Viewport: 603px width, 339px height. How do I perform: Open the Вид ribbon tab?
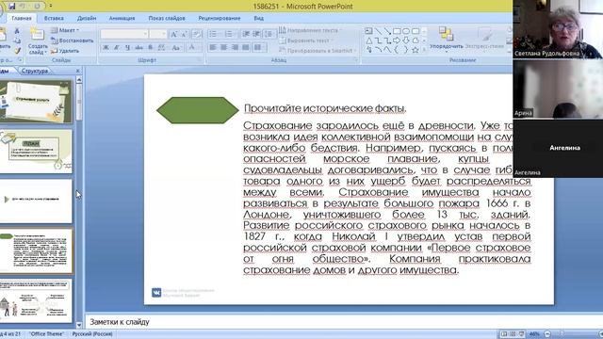259,18
